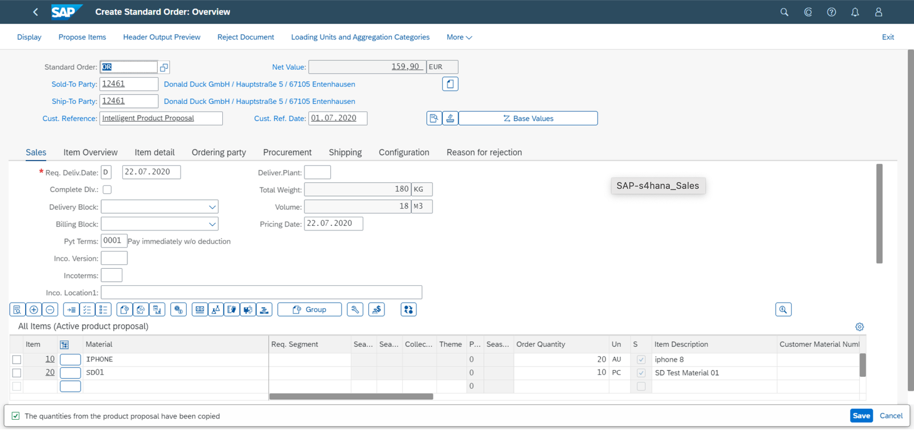Open the help question mark icon
The width and height of the screenshot is (914, 430).
pos(832,12)
